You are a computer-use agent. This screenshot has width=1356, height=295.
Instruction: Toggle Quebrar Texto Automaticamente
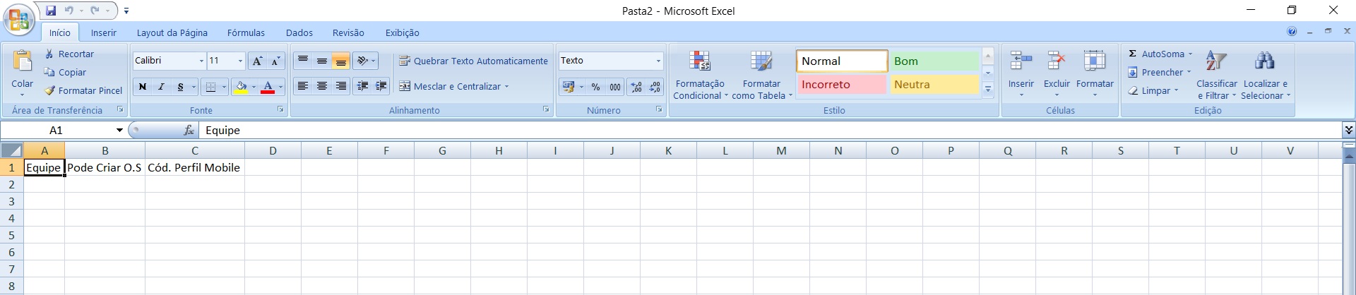click(x=473, y=61)
